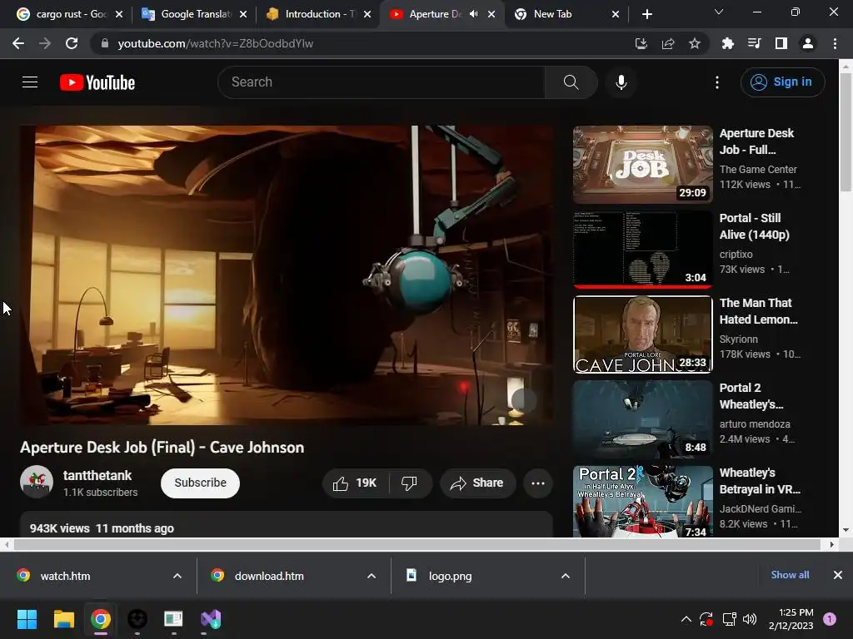Close the Google Translate tab

243,14
